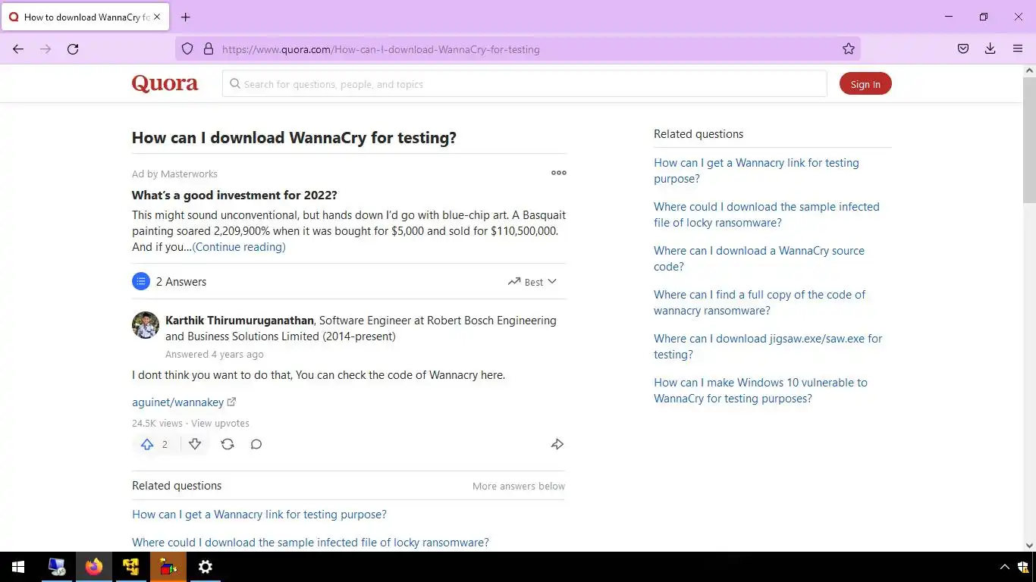Click the scrollbar down arrow

[x=1029, y=545]
